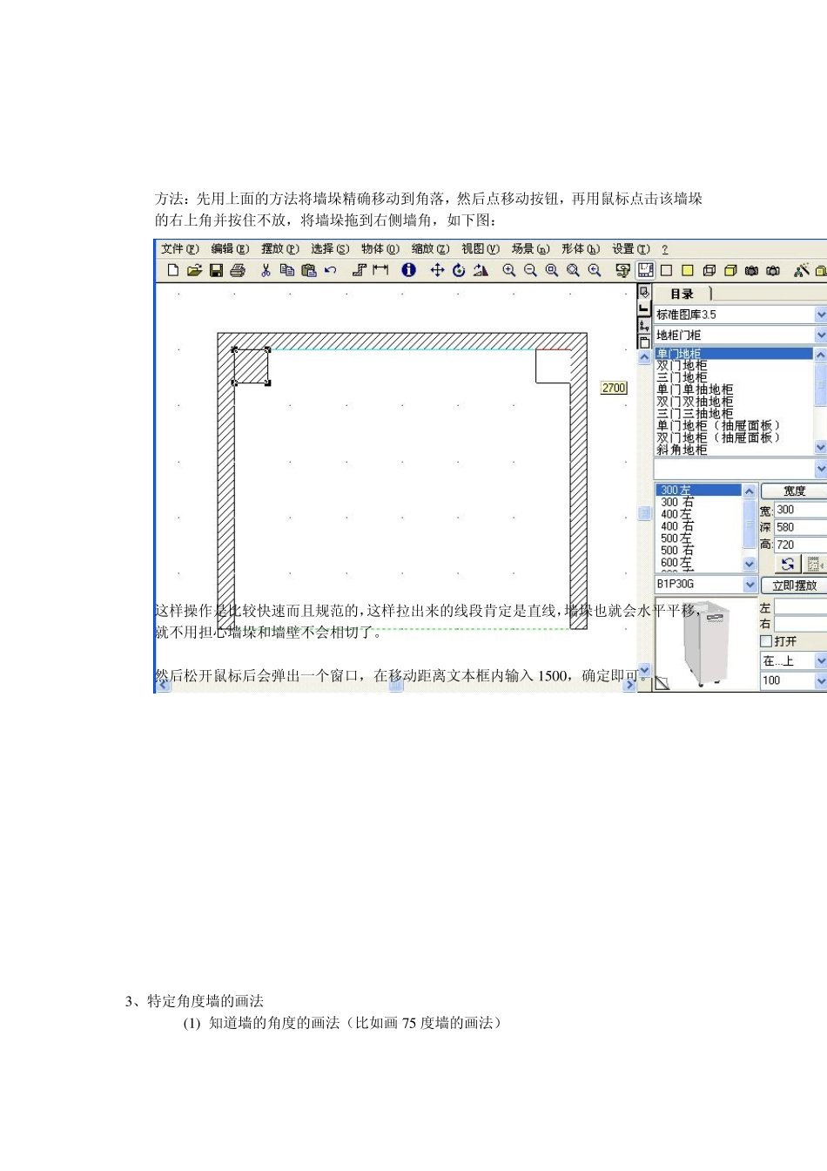Click the refresh arrows icon below dimensions
The height and width of the screenshot is (1171, 827).
tap(788, 564)
